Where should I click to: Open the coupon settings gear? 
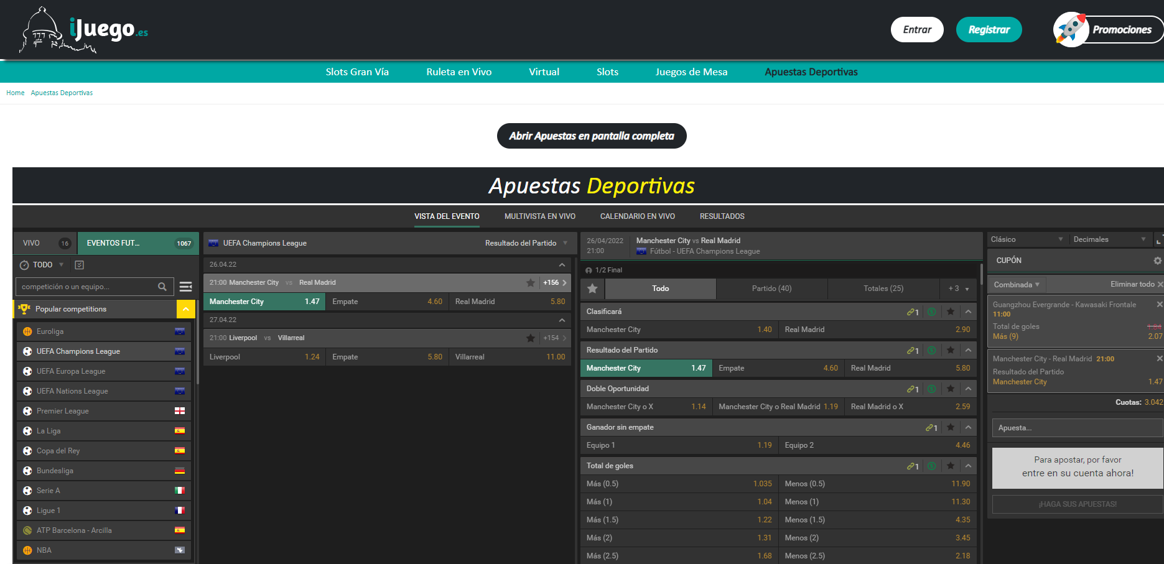click(x=1157, y=261)
